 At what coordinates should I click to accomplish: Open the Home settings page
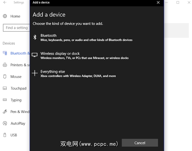[15, 16]
